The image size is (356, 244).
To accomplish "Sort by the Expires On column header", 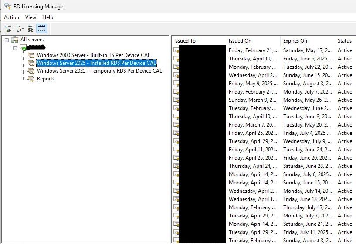I will [x=308, y=41].
